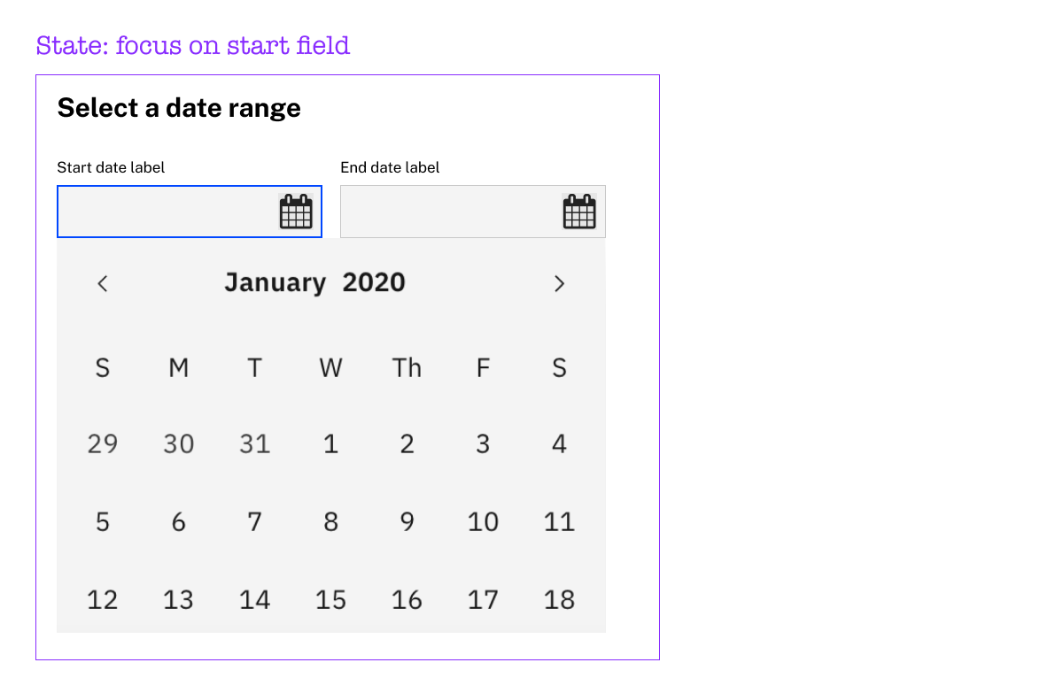Click the calendar icon in end date field
Image resolution: width=1063 pixels, height=678 pixels.
tap(579, 211)
